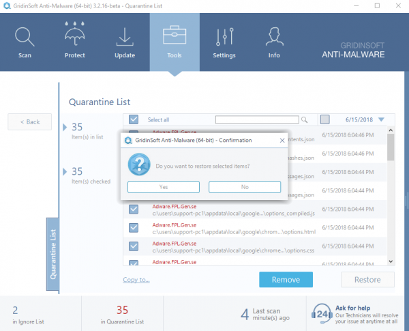Toggle the Select all checkbox
The image size is (409, 331).
coord(134,119)
